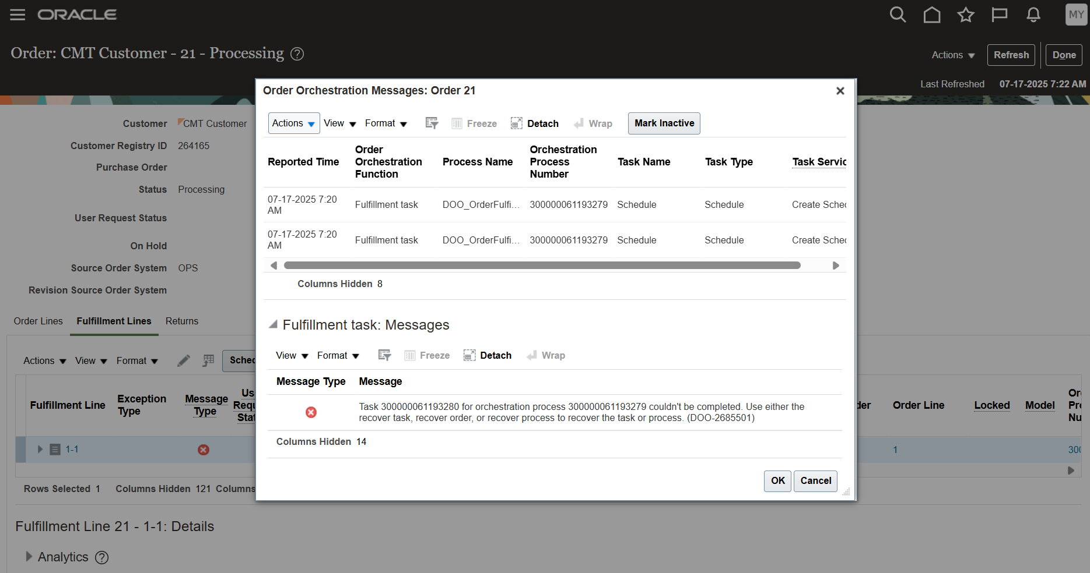Viewport: 1090px width, 573px height.
Task: Click the Done button
Action: (1064, 55)
